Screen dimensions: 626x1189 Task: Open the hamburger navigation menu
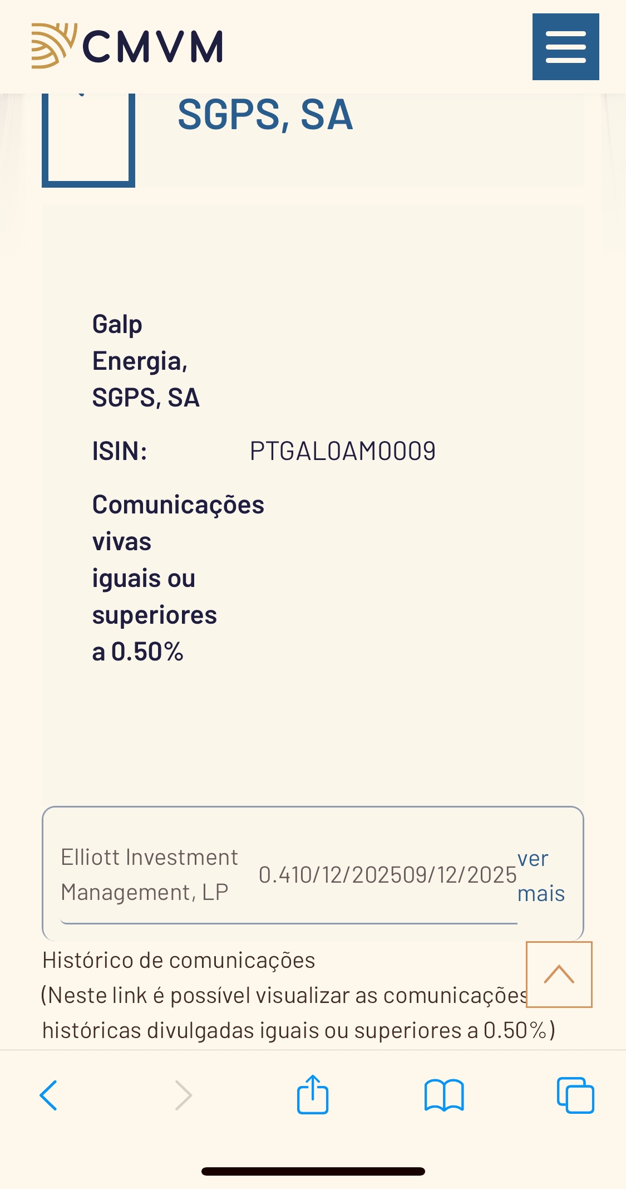(x=565, y=47)
